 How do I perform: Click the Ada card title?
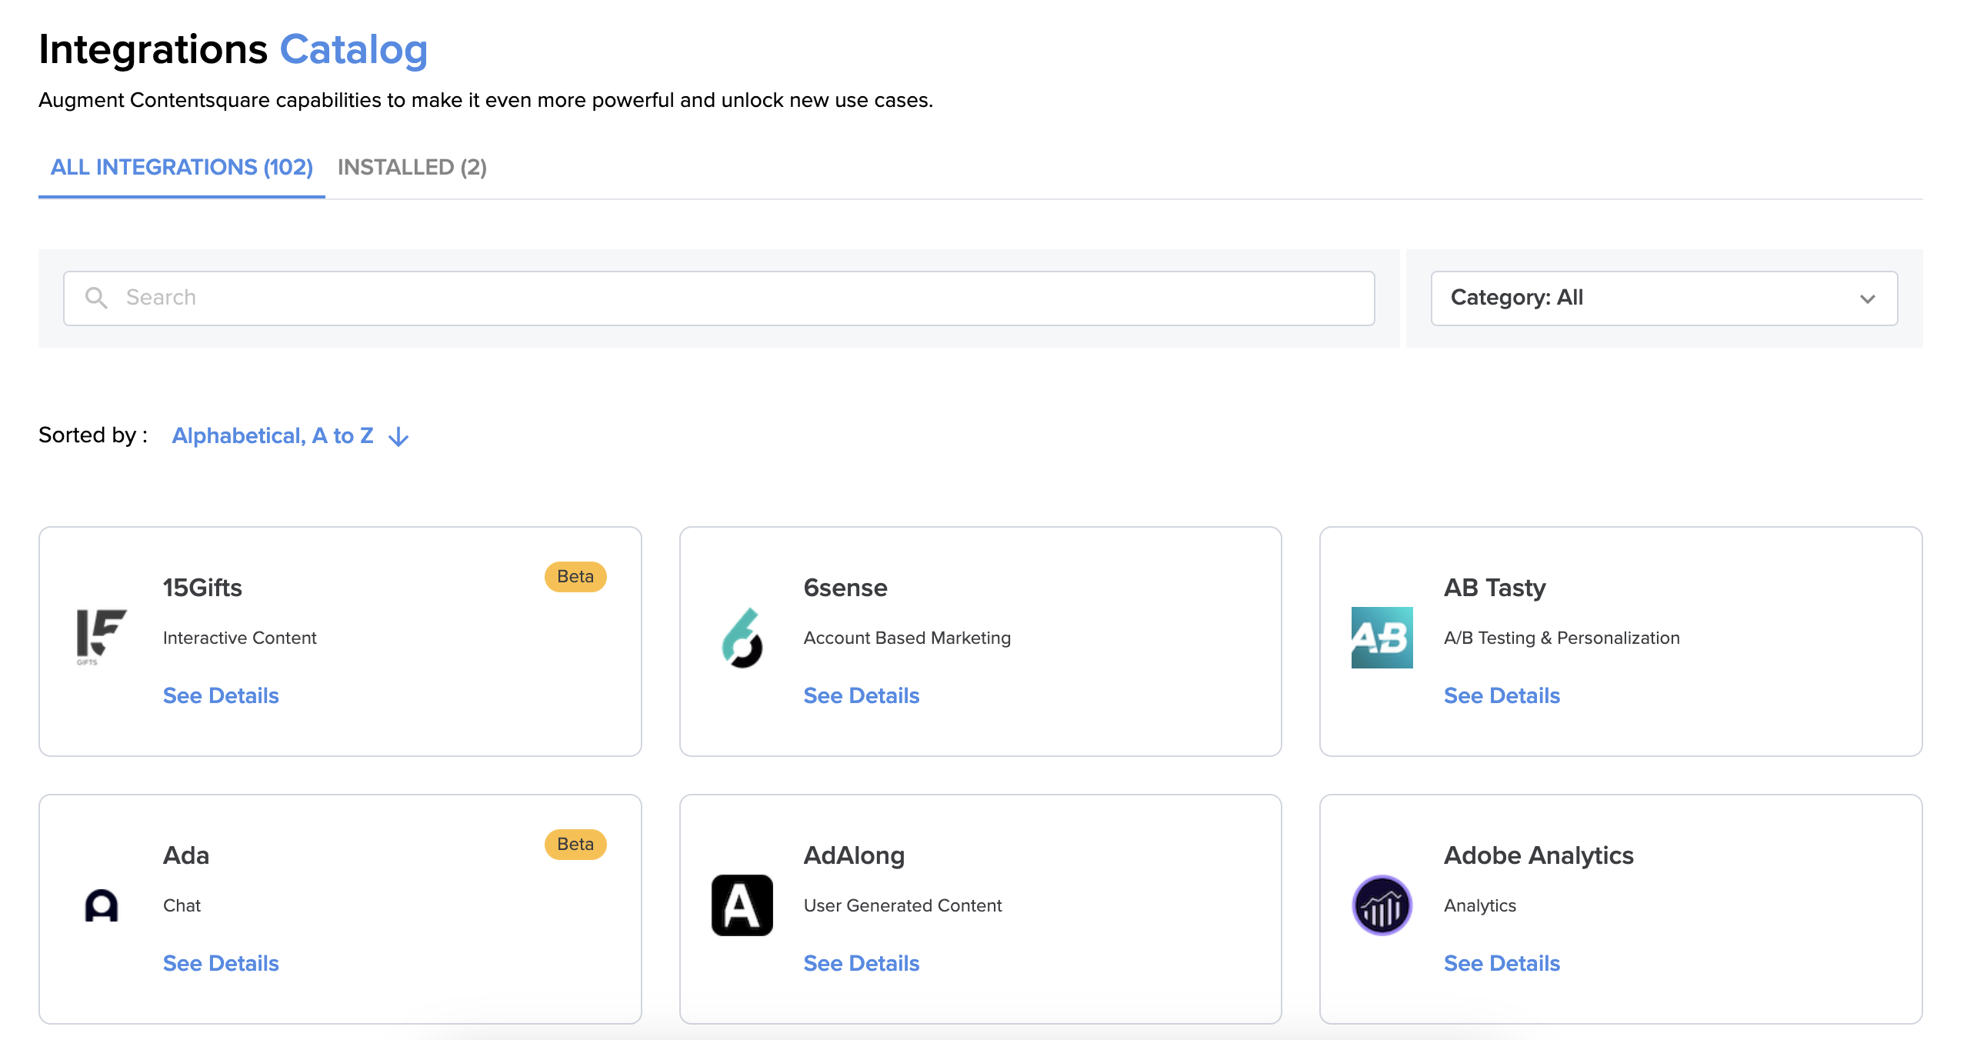[186, 855]
